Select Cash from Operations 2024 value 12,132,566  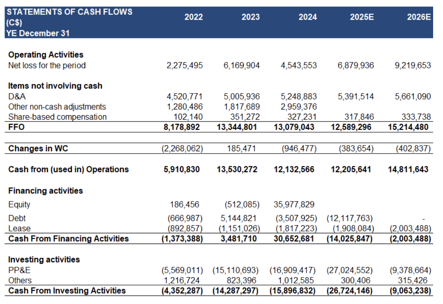pos(294,169)
